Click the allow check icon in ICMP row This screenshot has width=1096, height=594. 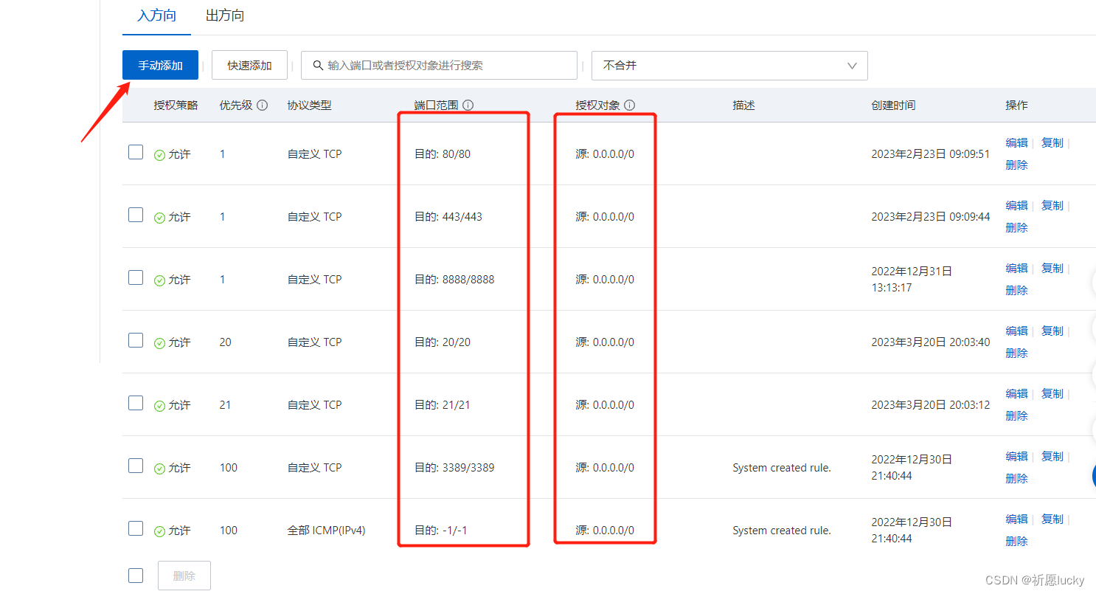click(x=159, y=531)
